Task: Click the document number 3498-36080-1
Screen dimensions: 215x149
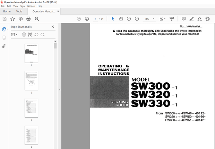Action: click(193, 26)
